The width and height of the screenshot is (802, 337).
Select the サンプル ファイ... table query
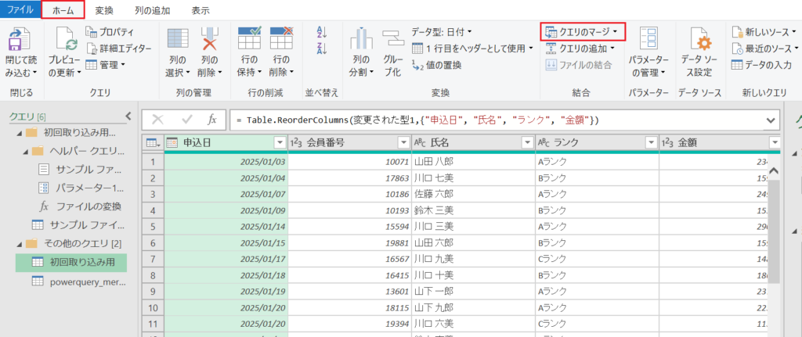pyautogui.click(x=78, y=224)
